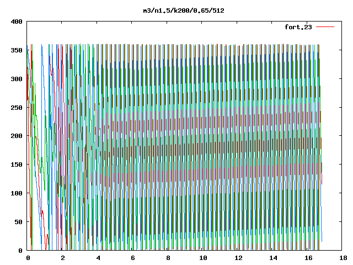The height and width of the screenshot is (265, 353).
Task: Click the red legend line sample
Action: click(x=325, y=27)
